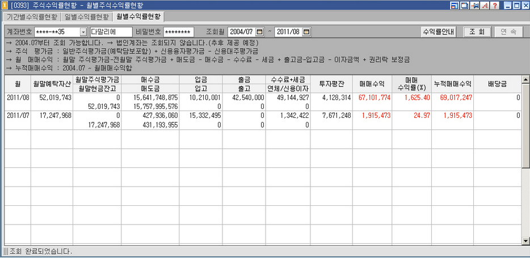Click the font size 'A' icon in title bar
This screenshot has height=258, width=530.
(485, 5)
